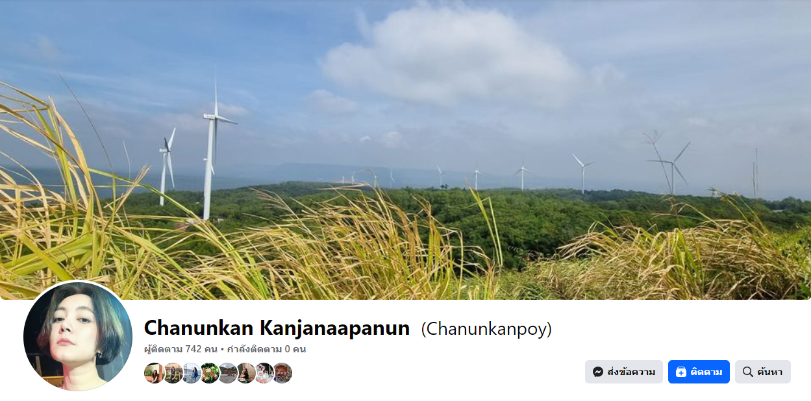Open the wind turbine cover photo

coord(405,149)
